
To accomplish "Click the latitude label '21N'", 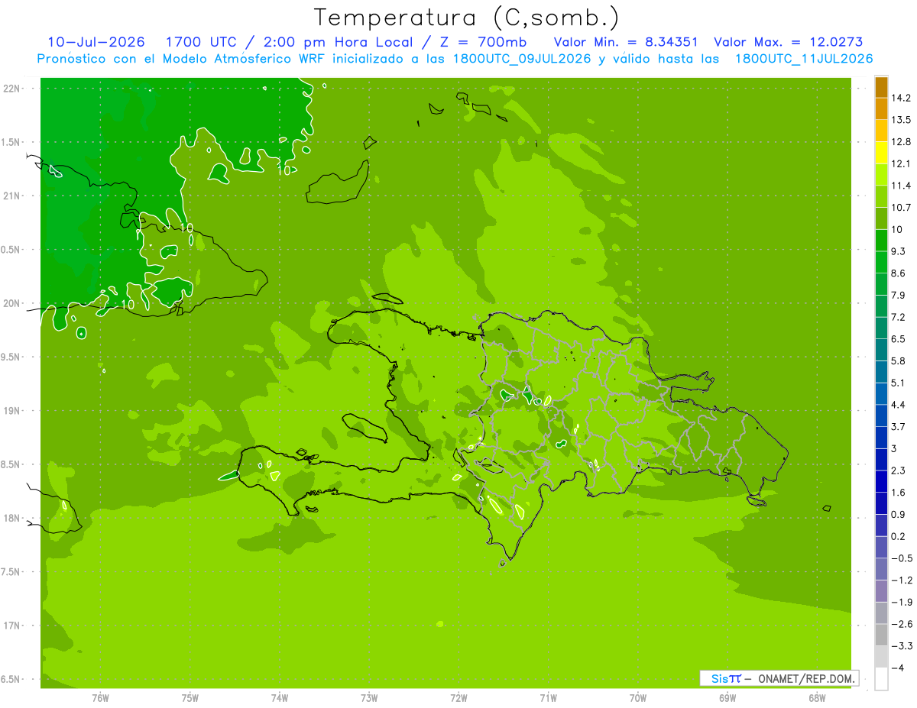I will [12, 196].
